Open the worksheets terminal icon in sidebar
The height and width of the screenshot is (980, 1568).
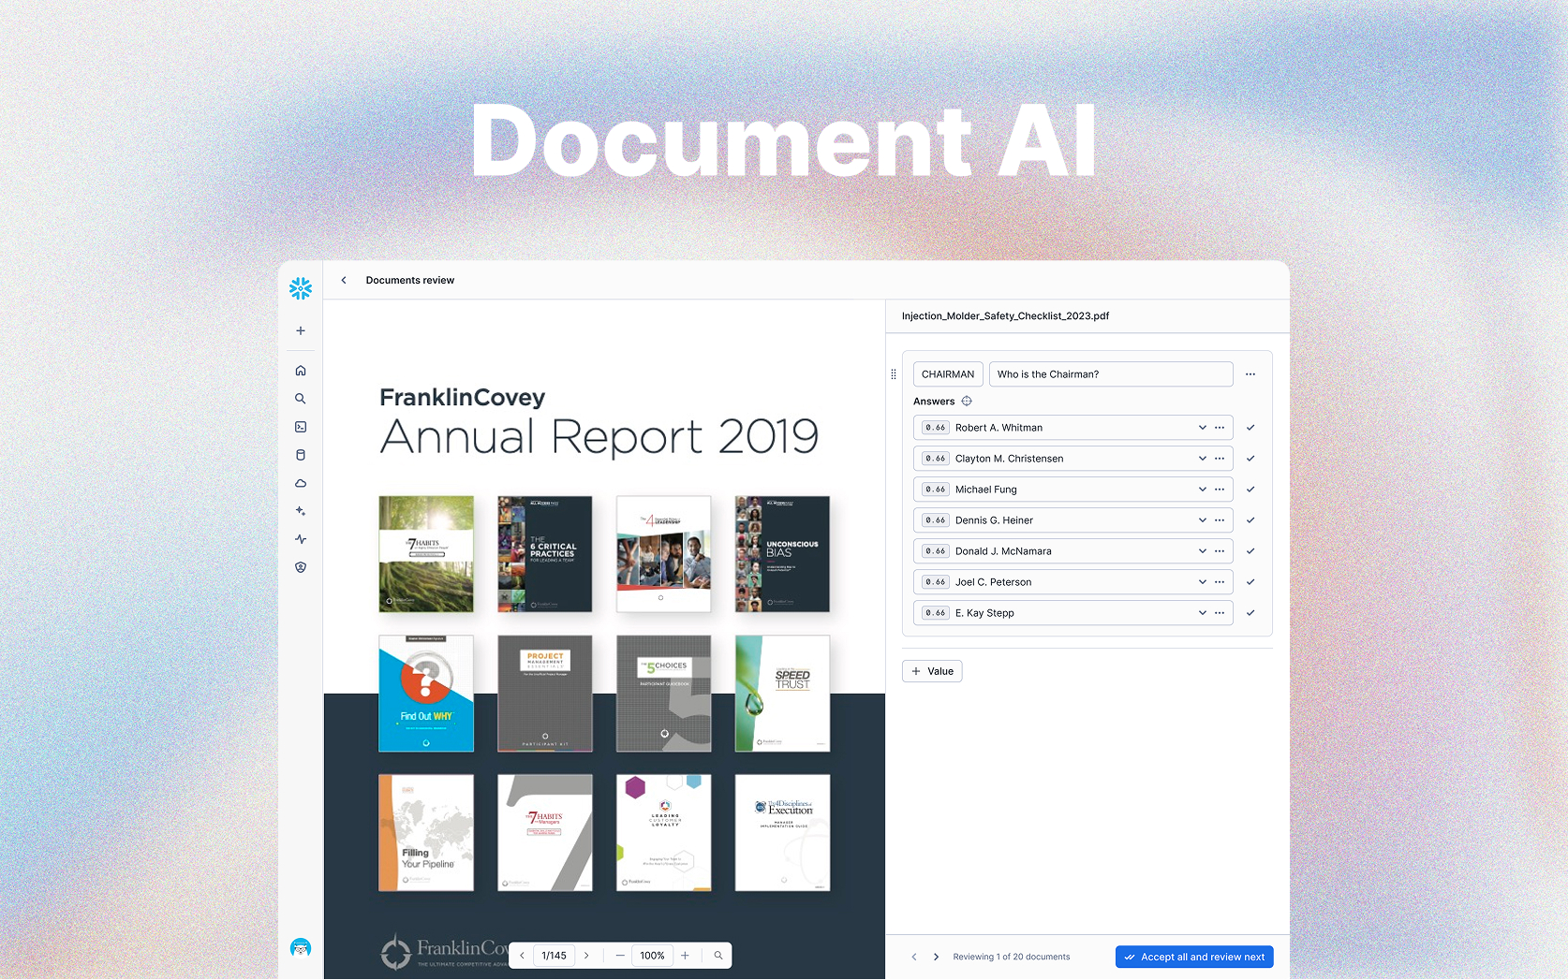click(x=301, y=427)
